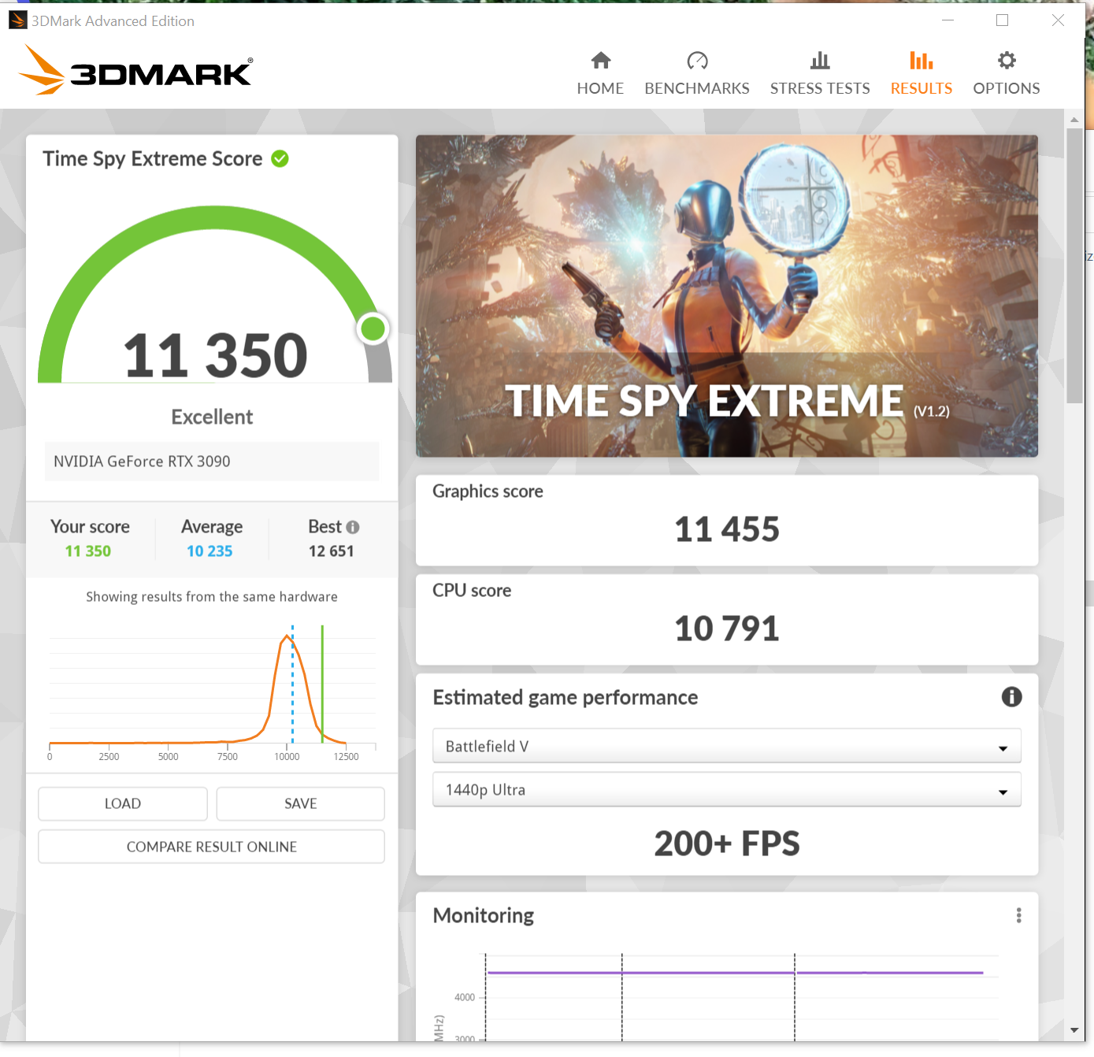Click the Home house icon
Image resolution: width=1094 pixels, height=1057 pixels.
click(601, 61)
